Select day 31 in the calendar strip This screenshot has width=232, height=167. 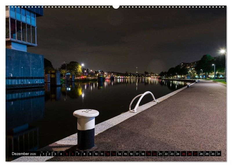click(219, 154)
